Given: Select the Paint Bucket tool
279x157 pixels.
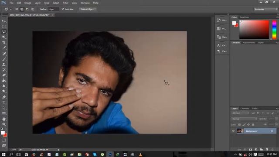Looking at the screenshot, I should pyautogui.click(x=4, y=80).
